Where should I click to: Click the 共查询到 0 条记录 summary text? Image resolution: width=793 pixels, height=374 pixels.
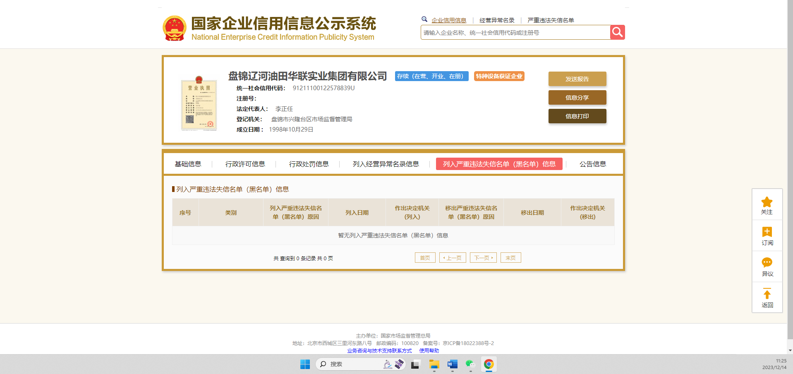coord(303,259)
